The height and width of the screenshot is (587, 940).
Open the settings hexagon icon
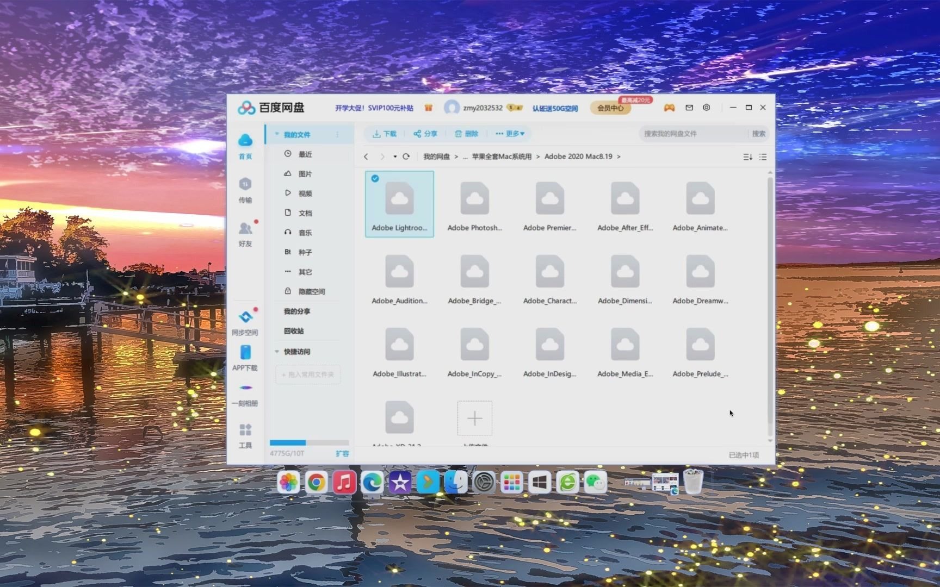(x=707, y=108)
